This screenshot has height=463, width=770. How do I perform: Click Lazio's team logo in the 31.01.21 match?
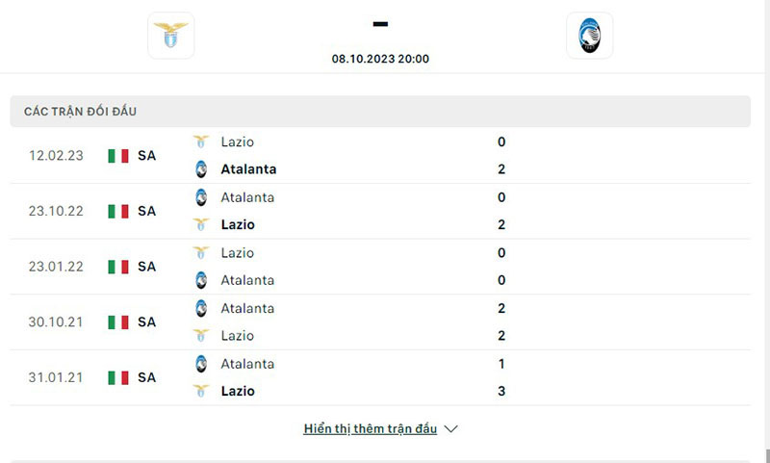click(201, 391)
